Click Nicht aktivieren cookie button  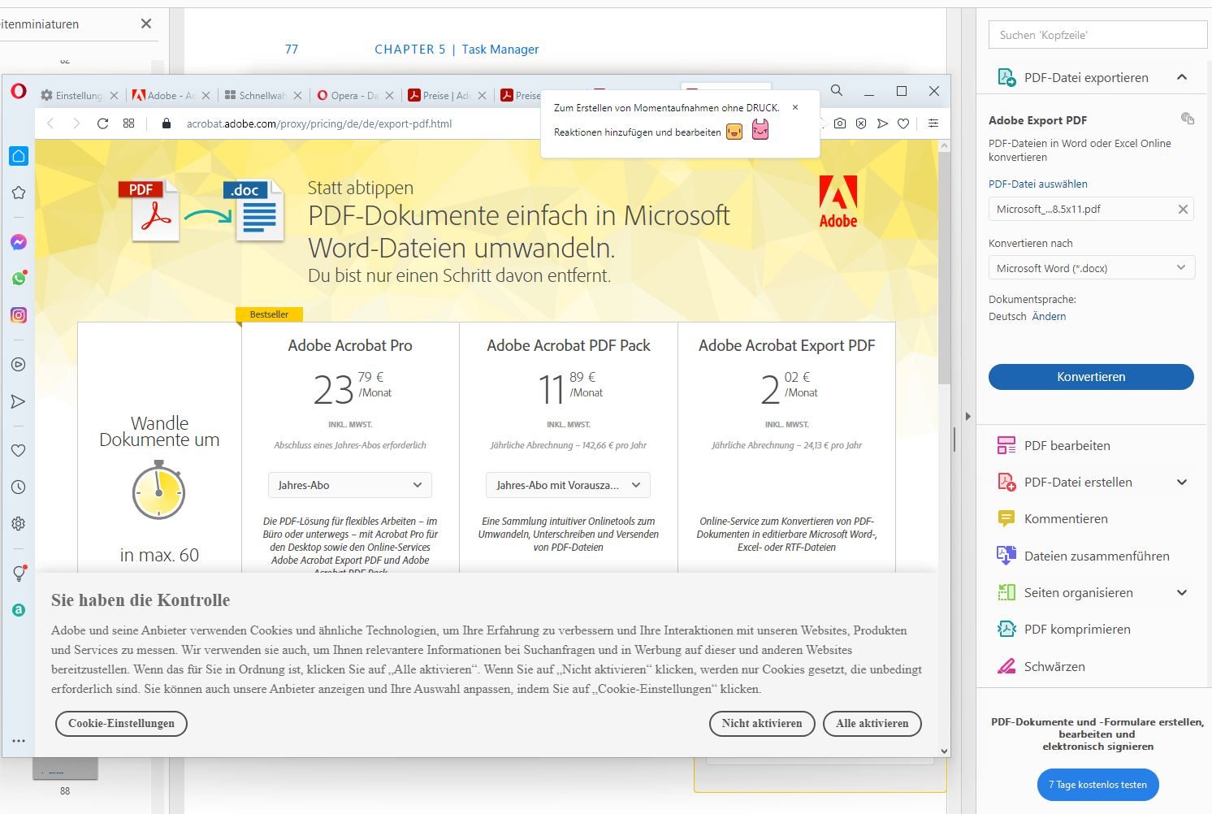coord(762,723)
